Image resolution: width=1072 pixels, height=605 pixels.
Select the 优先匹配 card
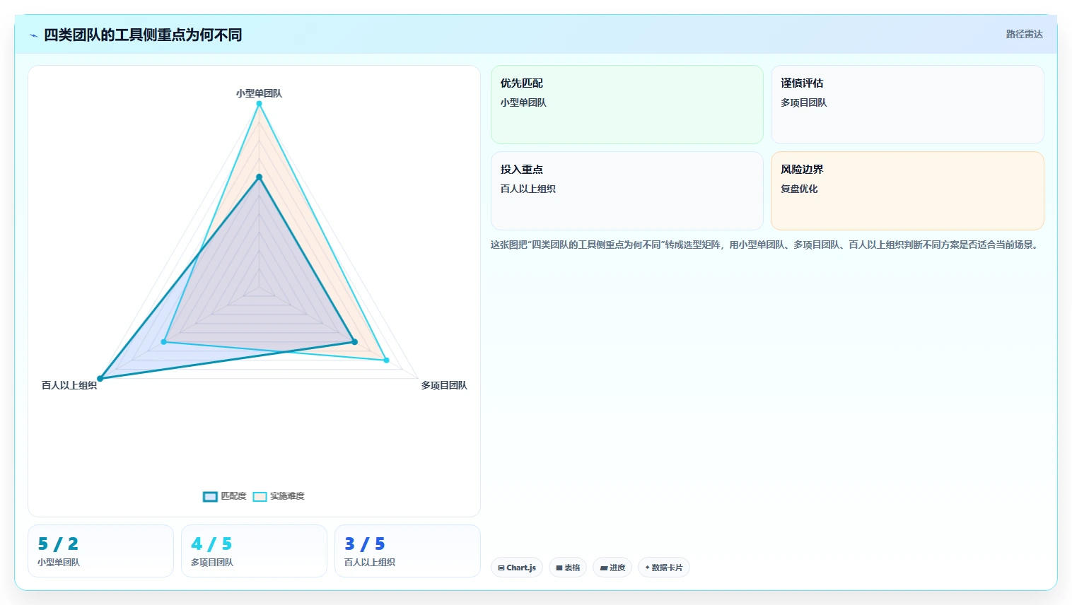627,105
